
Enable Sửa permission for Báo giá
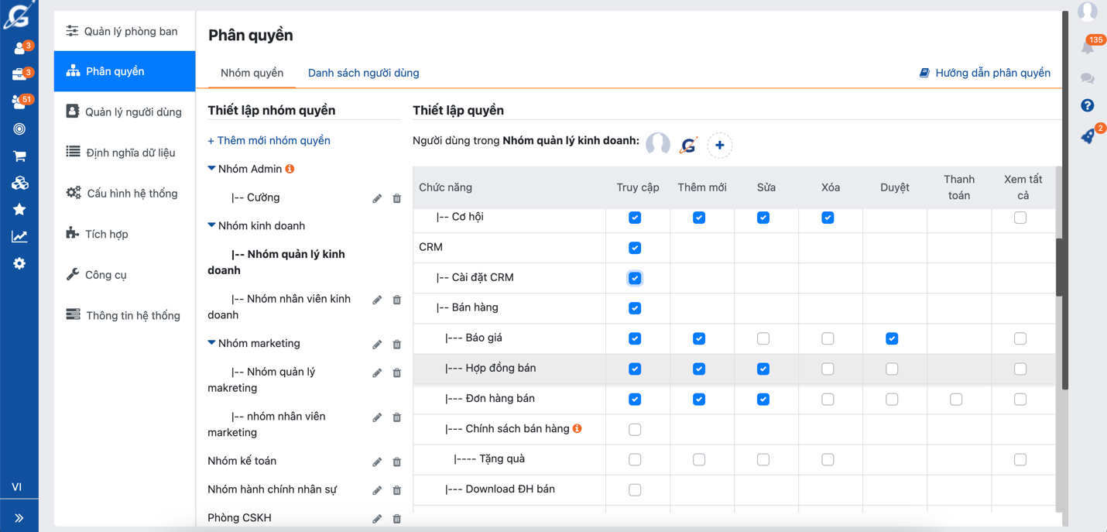[763, 338]
